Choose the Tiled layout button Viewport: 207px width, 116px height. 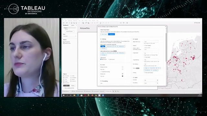click(x=66, y=86)
